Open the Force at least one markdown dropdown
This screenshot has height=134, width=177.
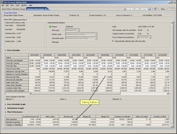150,37
